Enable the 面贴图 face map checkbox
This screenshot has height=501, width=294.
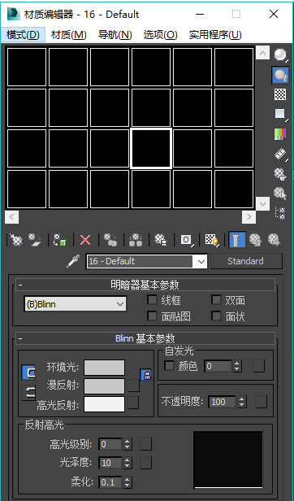(152, 316)
